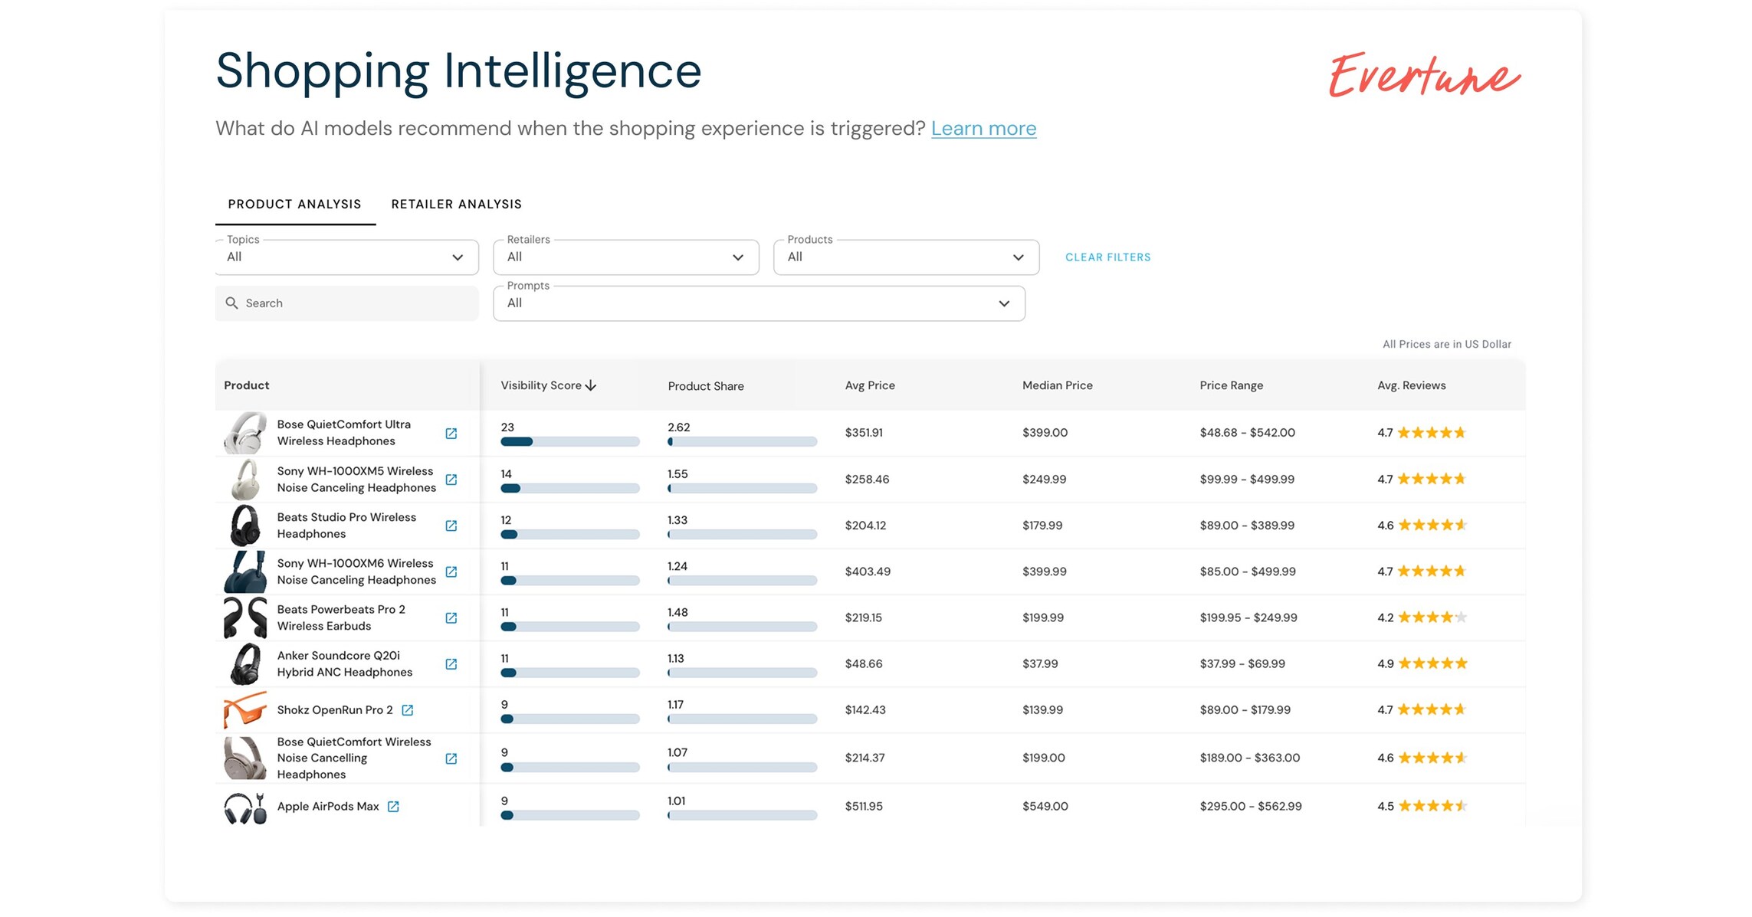
Task: Switch to the Retailer Analysis tab
Action: (x=456, y=204)
